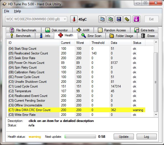Click the scrollbar down arrow in the list
The width and height of the screenshot is (164, 145).
click(x=156, y=114)
